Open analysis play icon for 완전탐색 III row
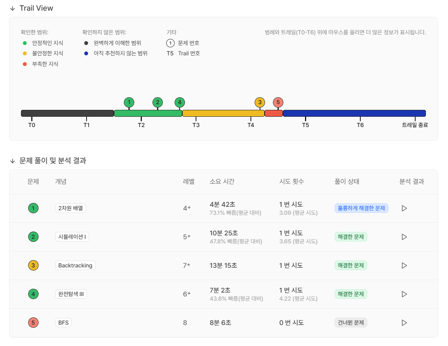The height and width of the screenshot is (346, 448). [x=404, y=294]
